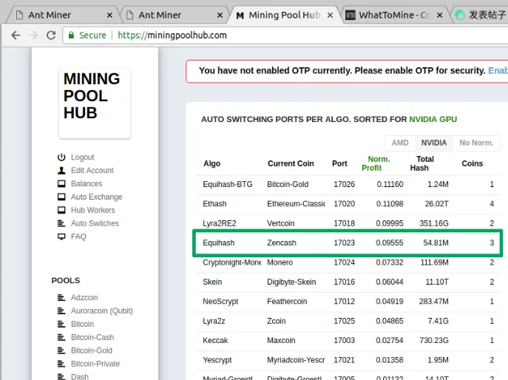Click the WhatToMine tab favicon

coord(350,16)
